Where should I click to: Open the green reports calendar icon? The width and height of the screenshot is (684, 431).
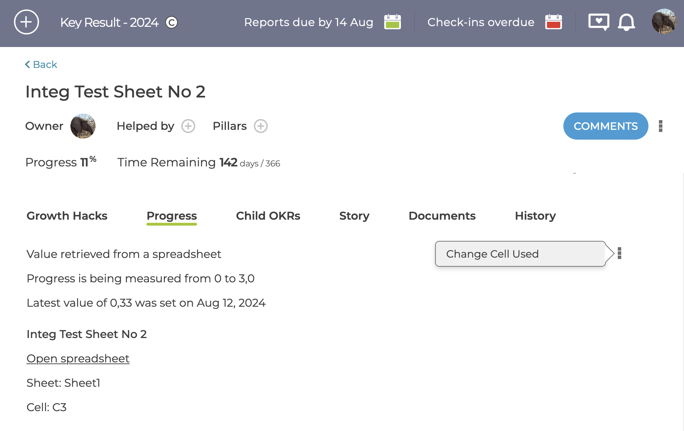point(393,22)
